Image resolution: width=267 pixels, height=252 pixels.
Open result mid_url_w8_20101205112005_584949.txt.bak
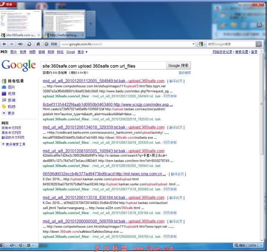pos(104,81)
